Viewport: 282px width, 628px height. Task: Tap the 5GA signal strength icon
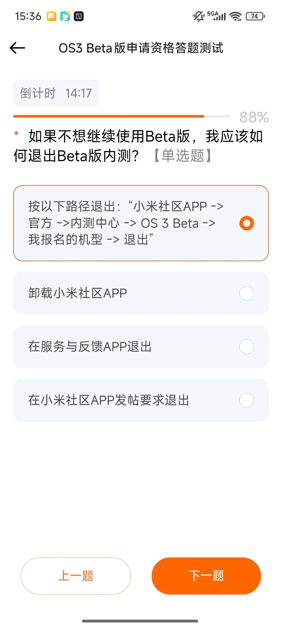tap(217, 16)
